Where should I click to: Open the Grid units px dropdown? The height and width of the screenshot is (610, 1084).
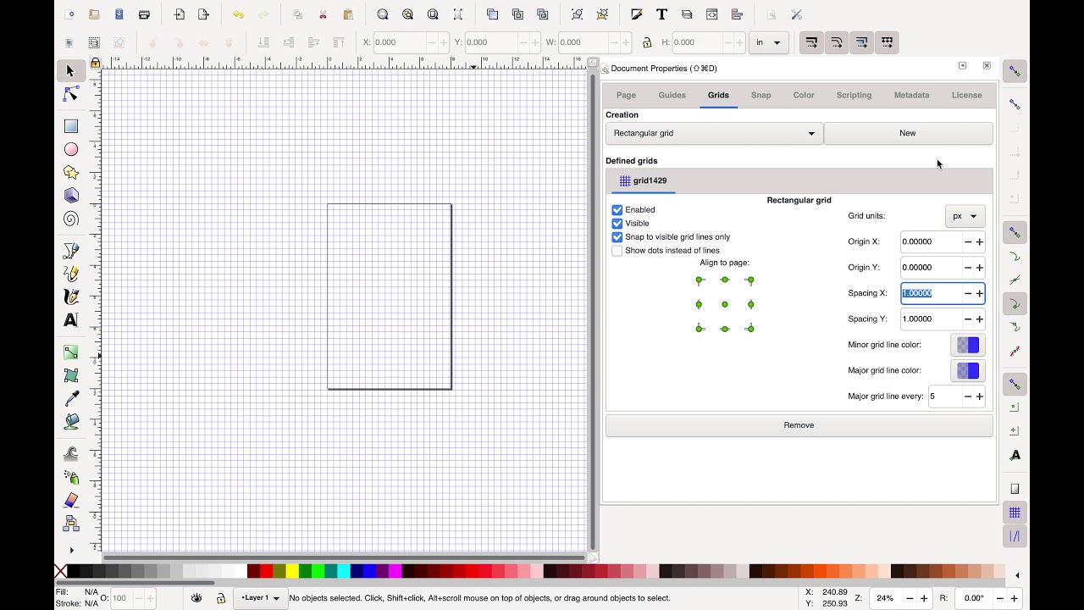click(965, 216)
